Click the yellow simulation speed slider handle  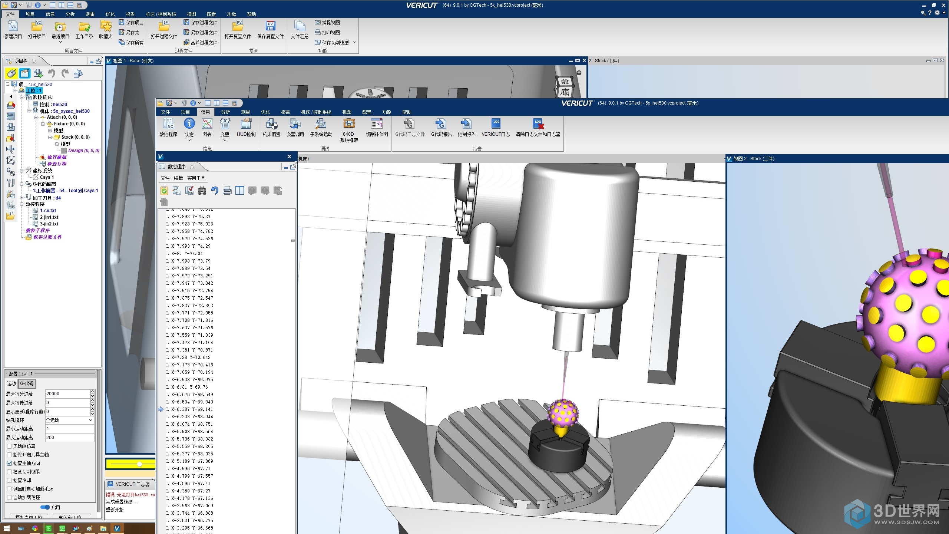pos(139,464)
